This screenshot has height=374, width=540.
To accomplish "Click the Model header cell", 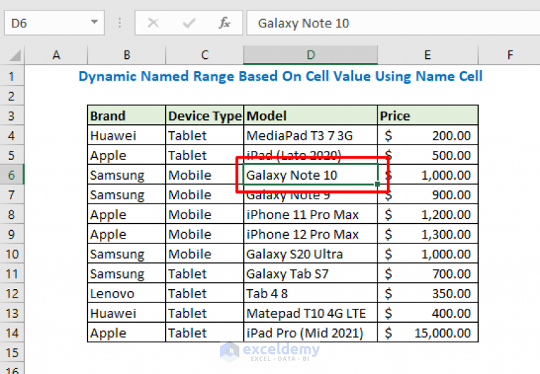I will pos(311,116).
